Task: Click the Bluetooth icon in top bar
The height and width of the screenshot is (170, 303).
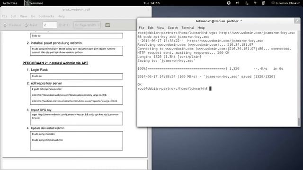Action: (247, 3)
